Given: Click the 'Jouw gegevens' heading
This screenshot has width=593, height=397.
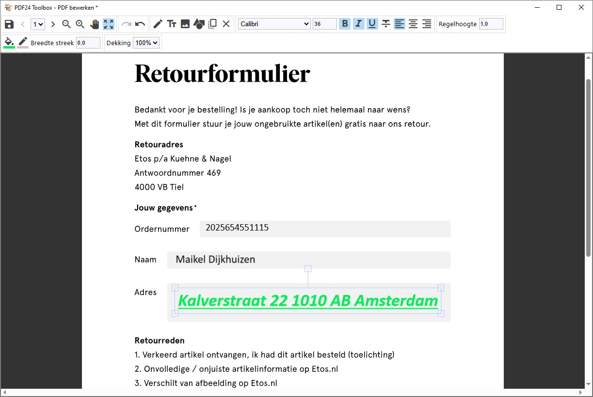Looking at the screenshot, I should [x=163, y=208].
